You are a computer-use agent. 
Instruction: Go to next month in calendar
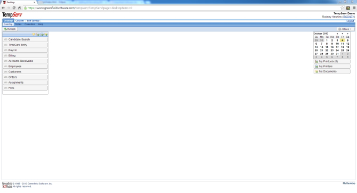(x=347, y=34)
